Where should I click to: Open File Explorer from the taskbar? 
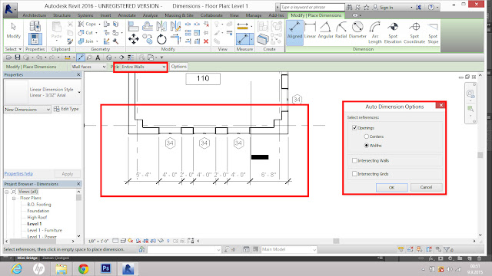tap(61, 269)
